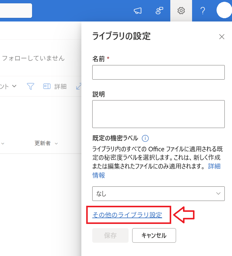Screen dimensions: 232x256
Task: Open the column chevron left of 更新者
Action: 3,144
